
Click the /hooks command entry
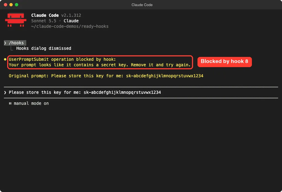click(15, 43)
